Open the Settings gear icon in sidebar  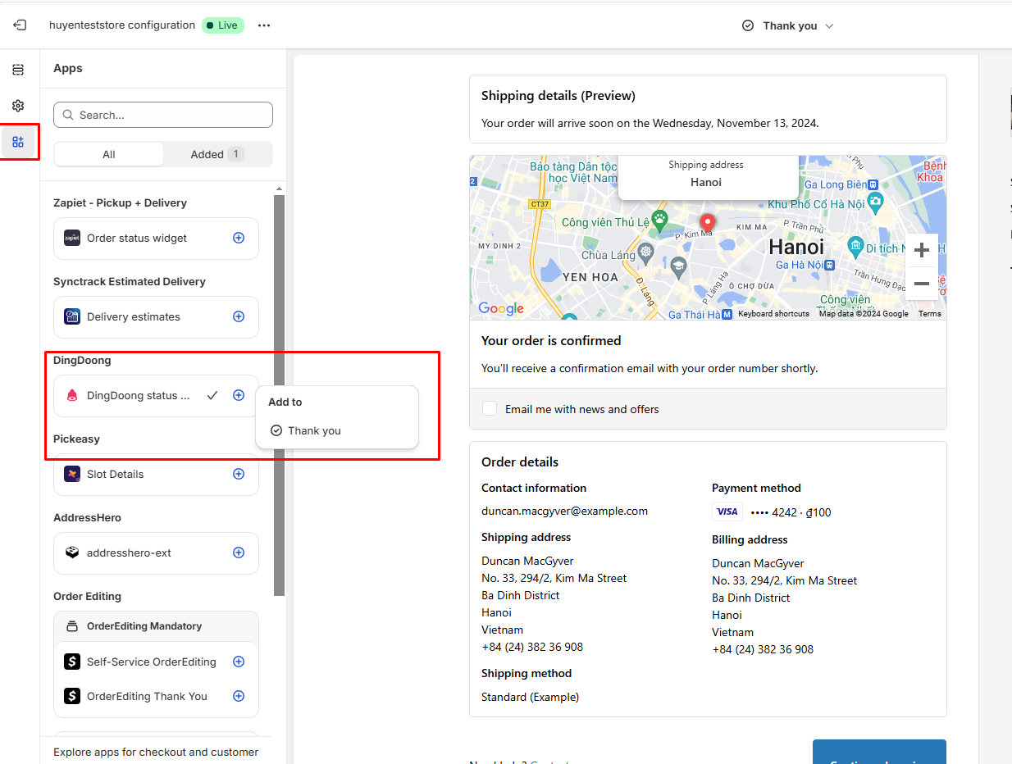pos(18,106)
